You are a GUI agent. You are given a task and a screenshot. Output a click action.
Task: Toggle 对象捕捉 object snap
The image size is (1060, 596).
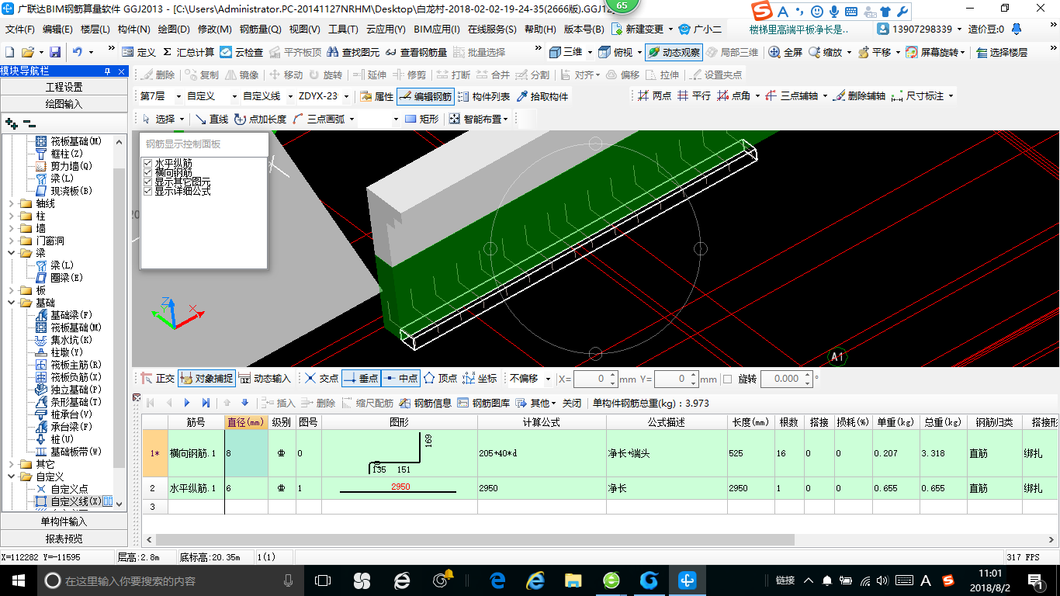pos(206,379)
